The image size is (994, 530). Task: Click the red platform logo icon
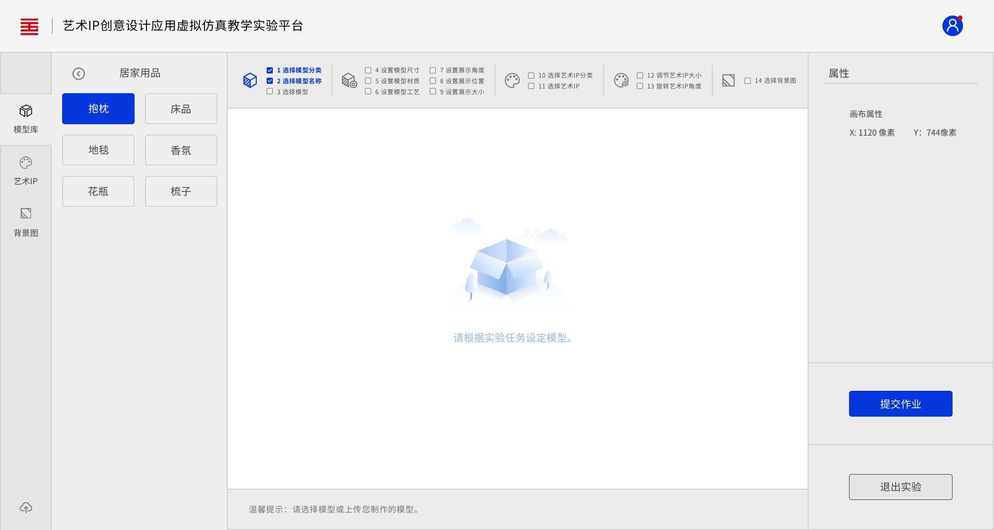click(x=30, y=26)
